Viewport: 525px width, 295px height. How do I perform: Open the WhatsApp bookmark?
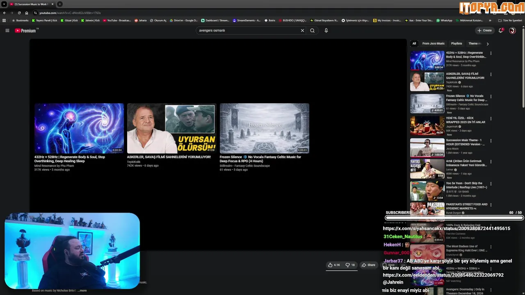pyautogui.click(x=444, y=20)
